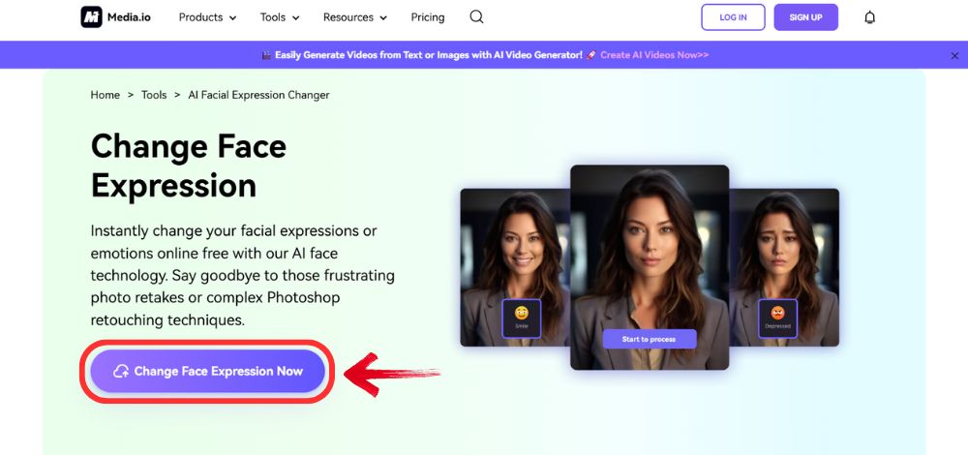Open the notifications bell icon
This screenshot has height=455, width=968.
tap(870, 17)
